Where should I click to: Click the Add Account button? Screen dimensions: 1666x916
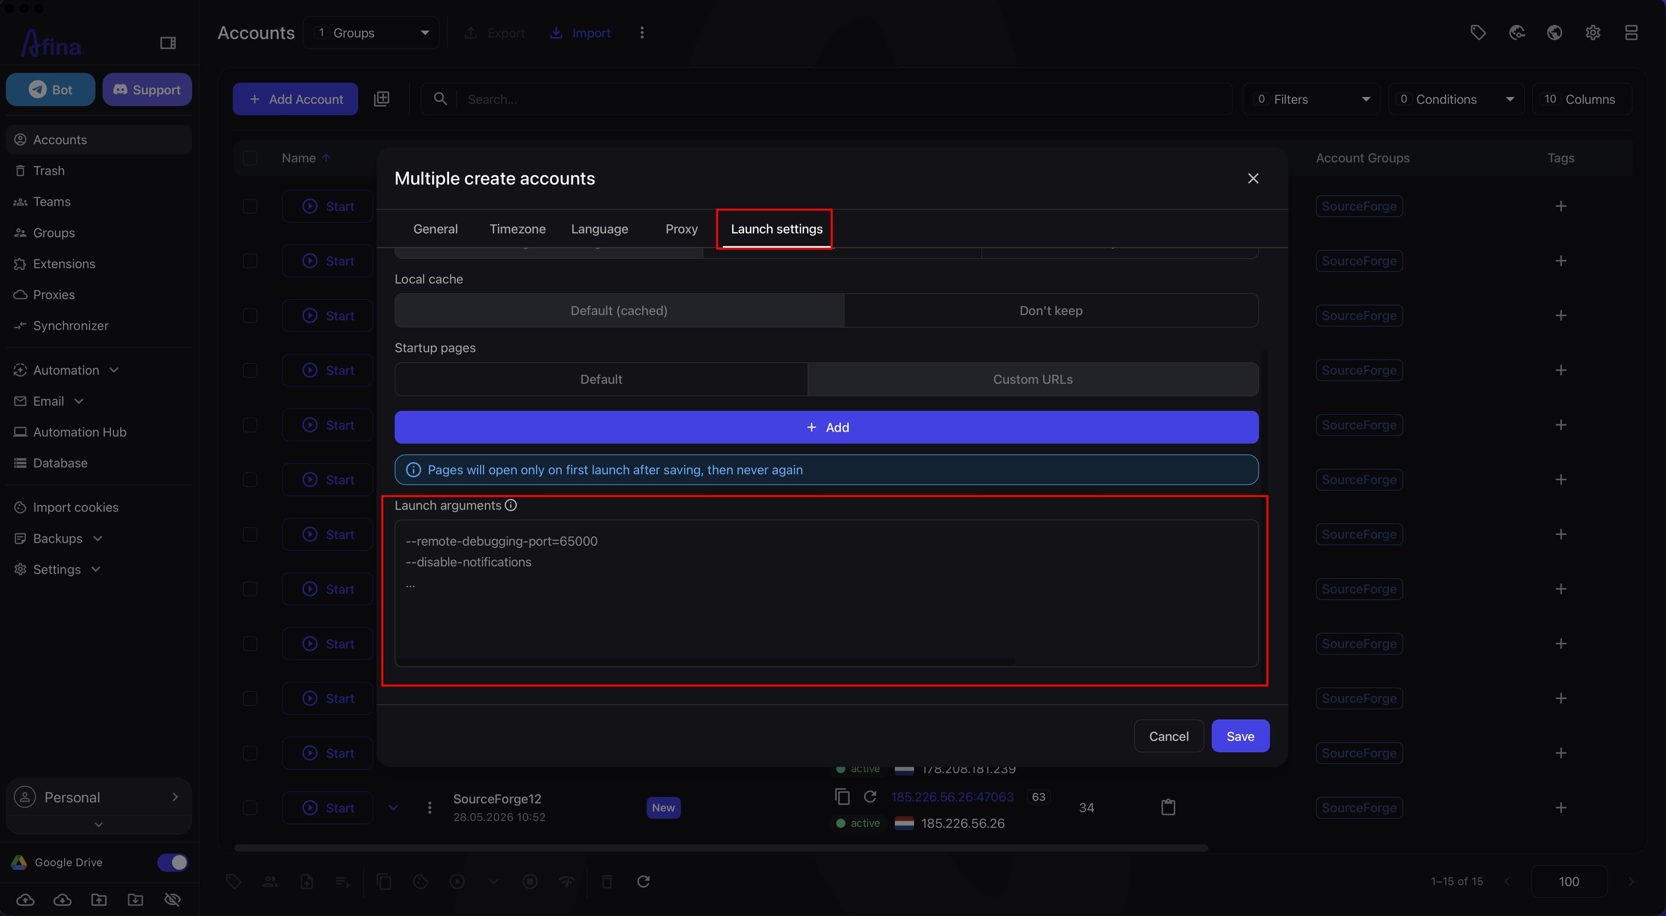(x=295, y=100)
